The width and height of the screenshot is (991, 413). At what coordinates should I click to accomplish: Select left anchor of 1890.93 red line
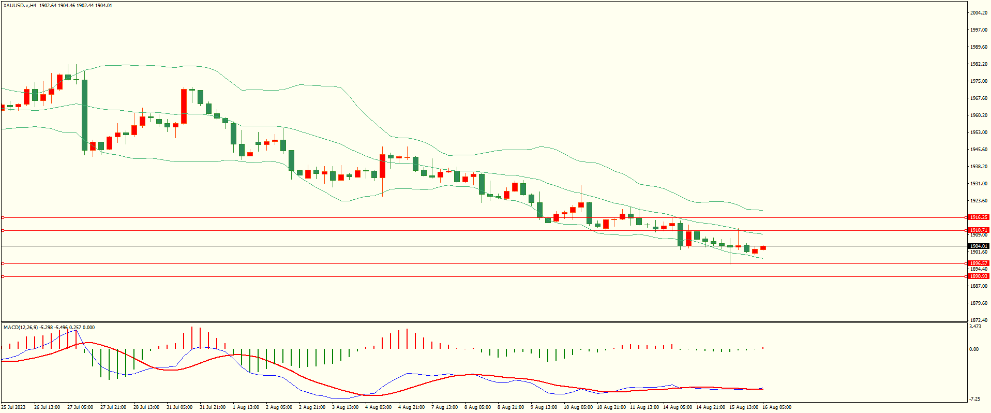(x=3, y=277)
